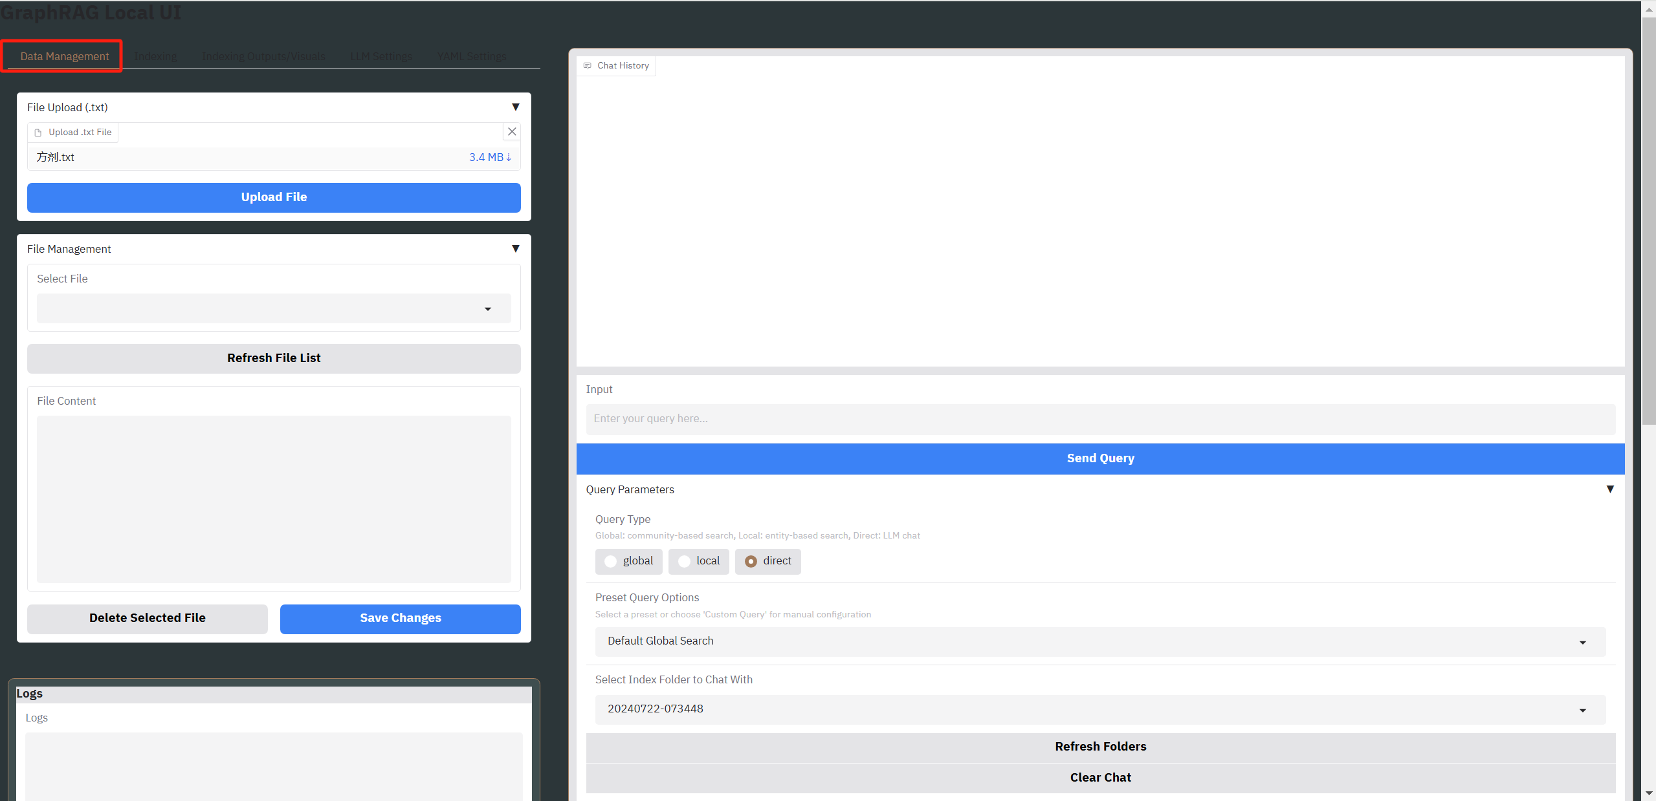Click the query input field
The height and width of the screenshot is (801, 1656).
coord(1099,419)
